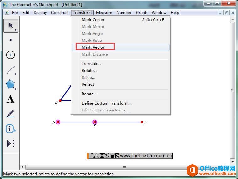This screenshot has height=179, width=238.
Task: Open the Construct menu
Action: pos(60,13)
